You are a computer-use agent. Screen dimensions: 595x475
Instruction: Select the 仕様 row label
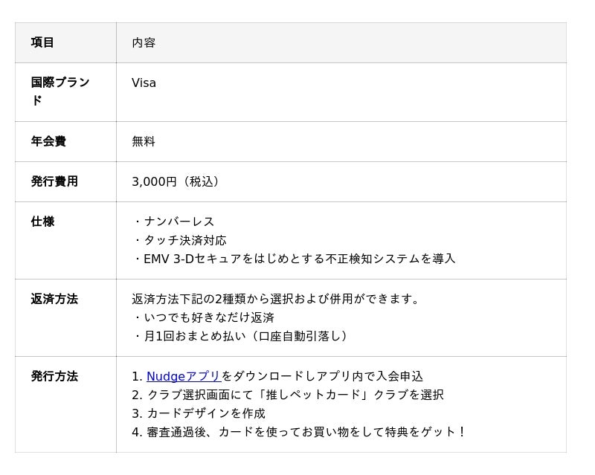tap(42, 222)
